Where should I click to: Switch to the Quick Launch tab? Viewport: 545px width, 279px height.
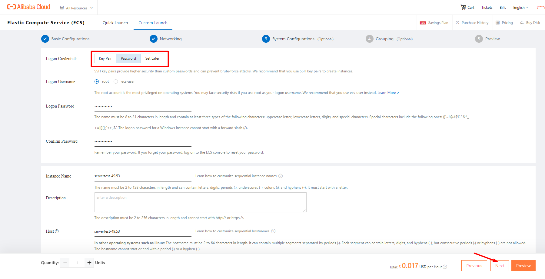pyautogui.click(x=115, y=22)
